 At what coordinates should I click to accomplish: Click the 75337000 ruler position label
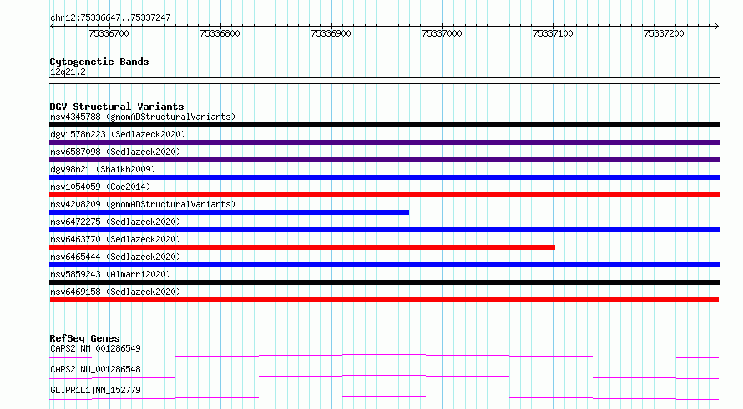442,33
